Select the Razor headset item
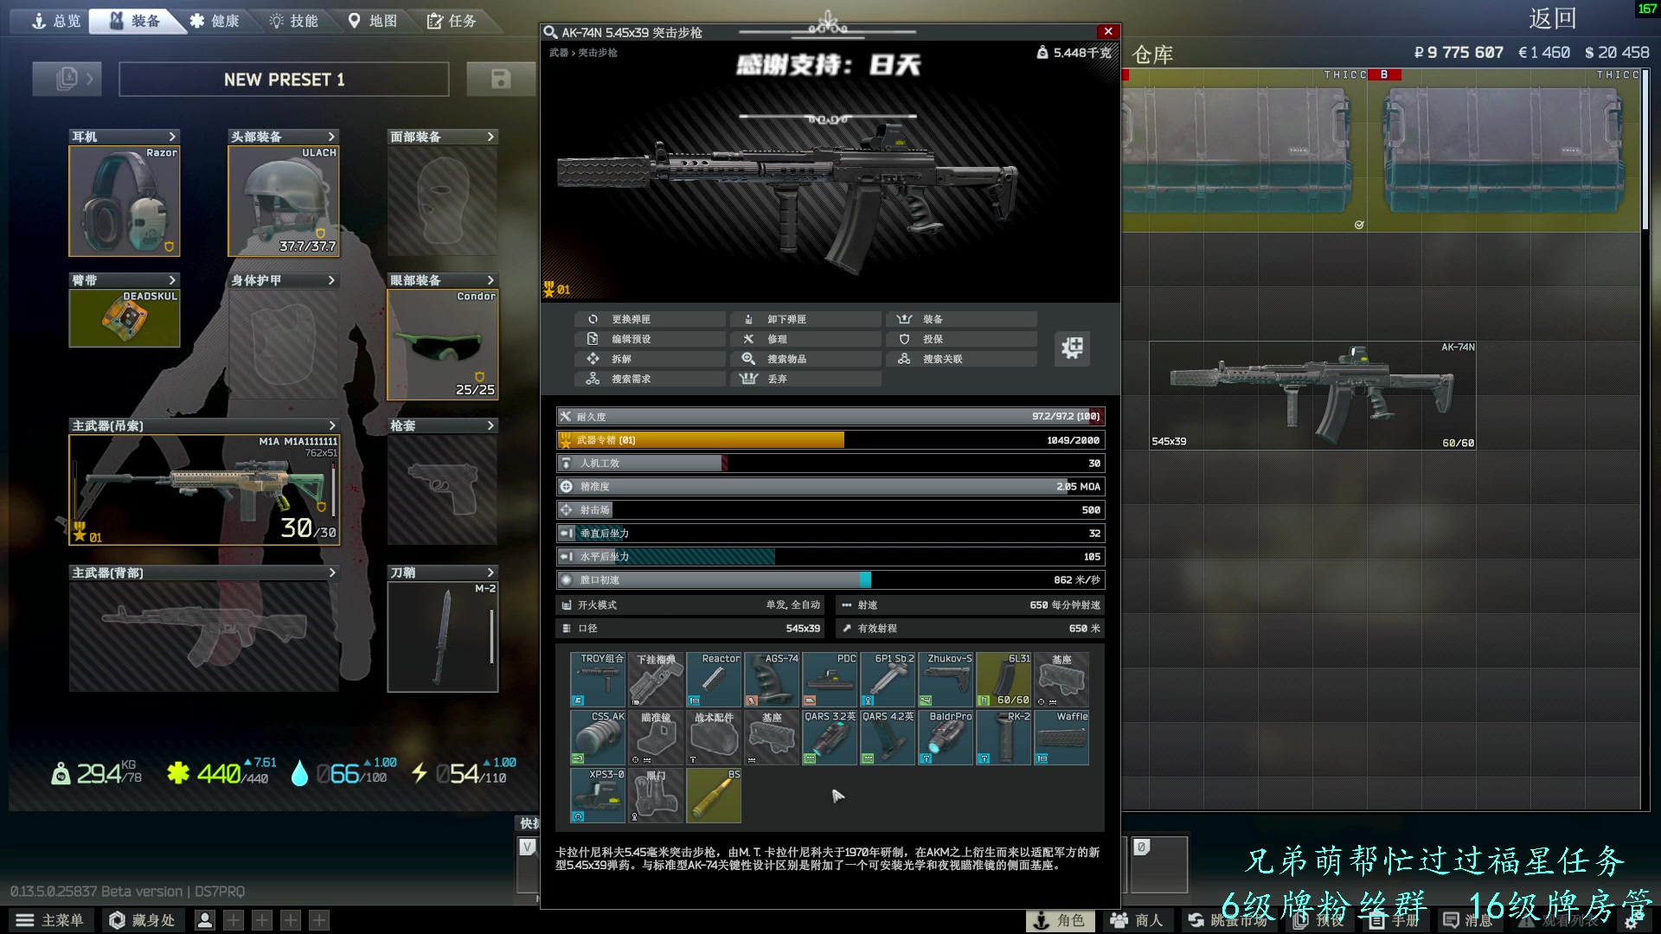The image size is (1661, 934). (x=125, y=201)
